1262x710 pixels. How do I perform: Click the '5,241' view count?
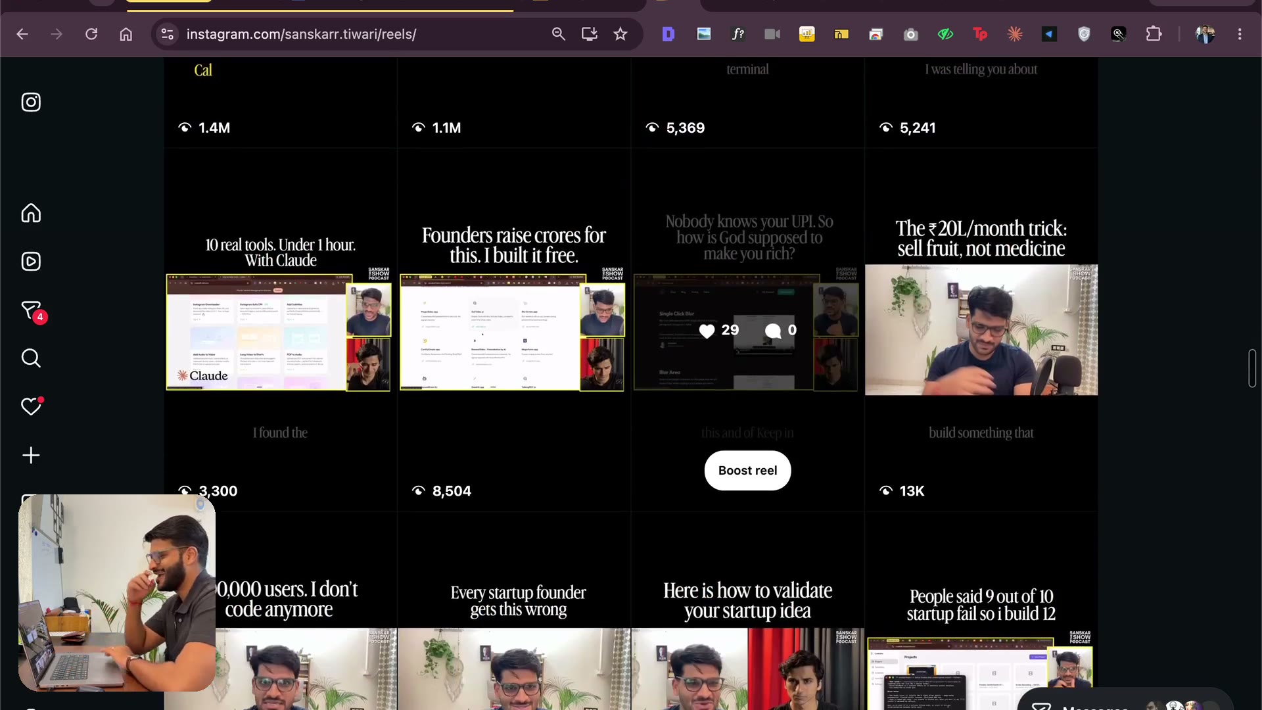[918, 128]
